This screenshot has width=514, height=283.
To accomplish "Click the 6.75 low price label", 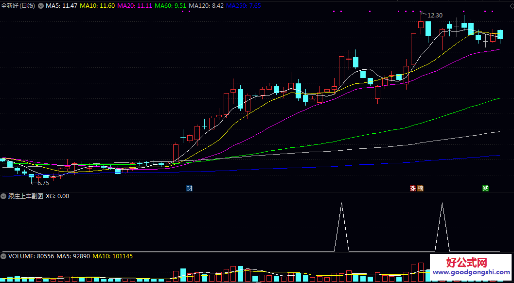I will click(x=43, y=183).
